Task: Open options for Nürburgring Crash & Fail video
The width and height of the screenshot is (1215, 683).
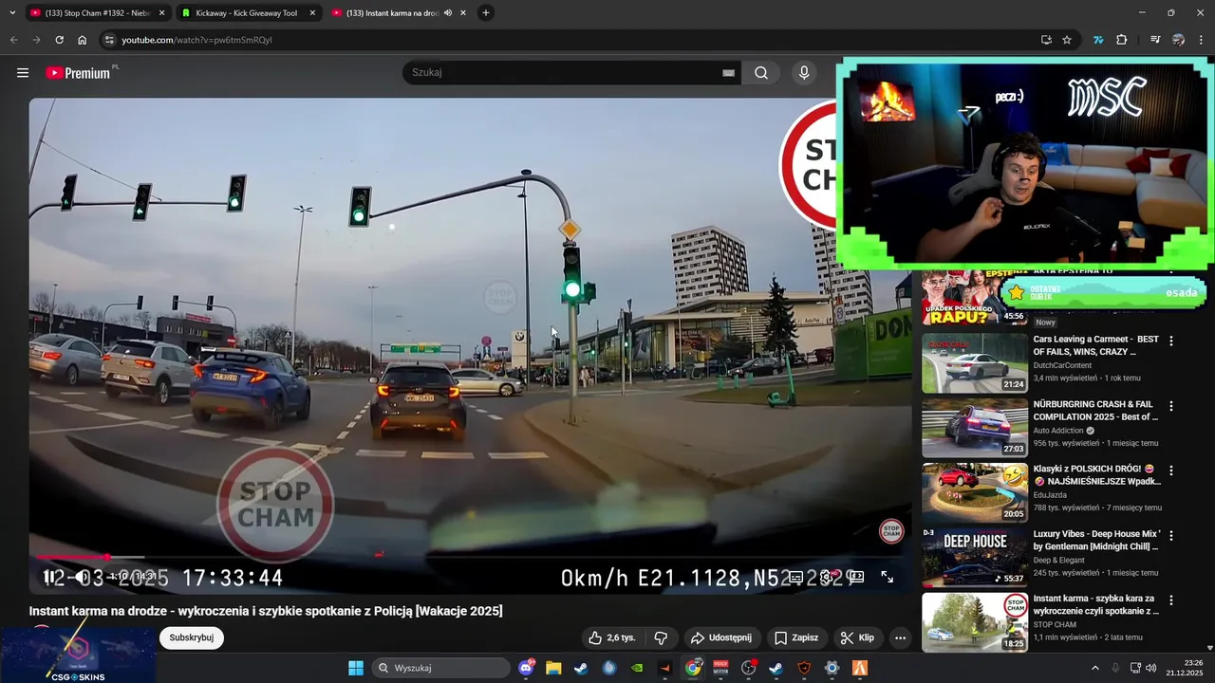Action: [1170, 406]
